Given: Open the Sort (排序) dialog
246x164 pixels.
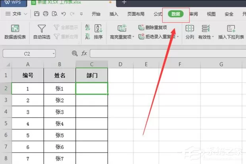Looking at the screenshot, I should (98, 32).
